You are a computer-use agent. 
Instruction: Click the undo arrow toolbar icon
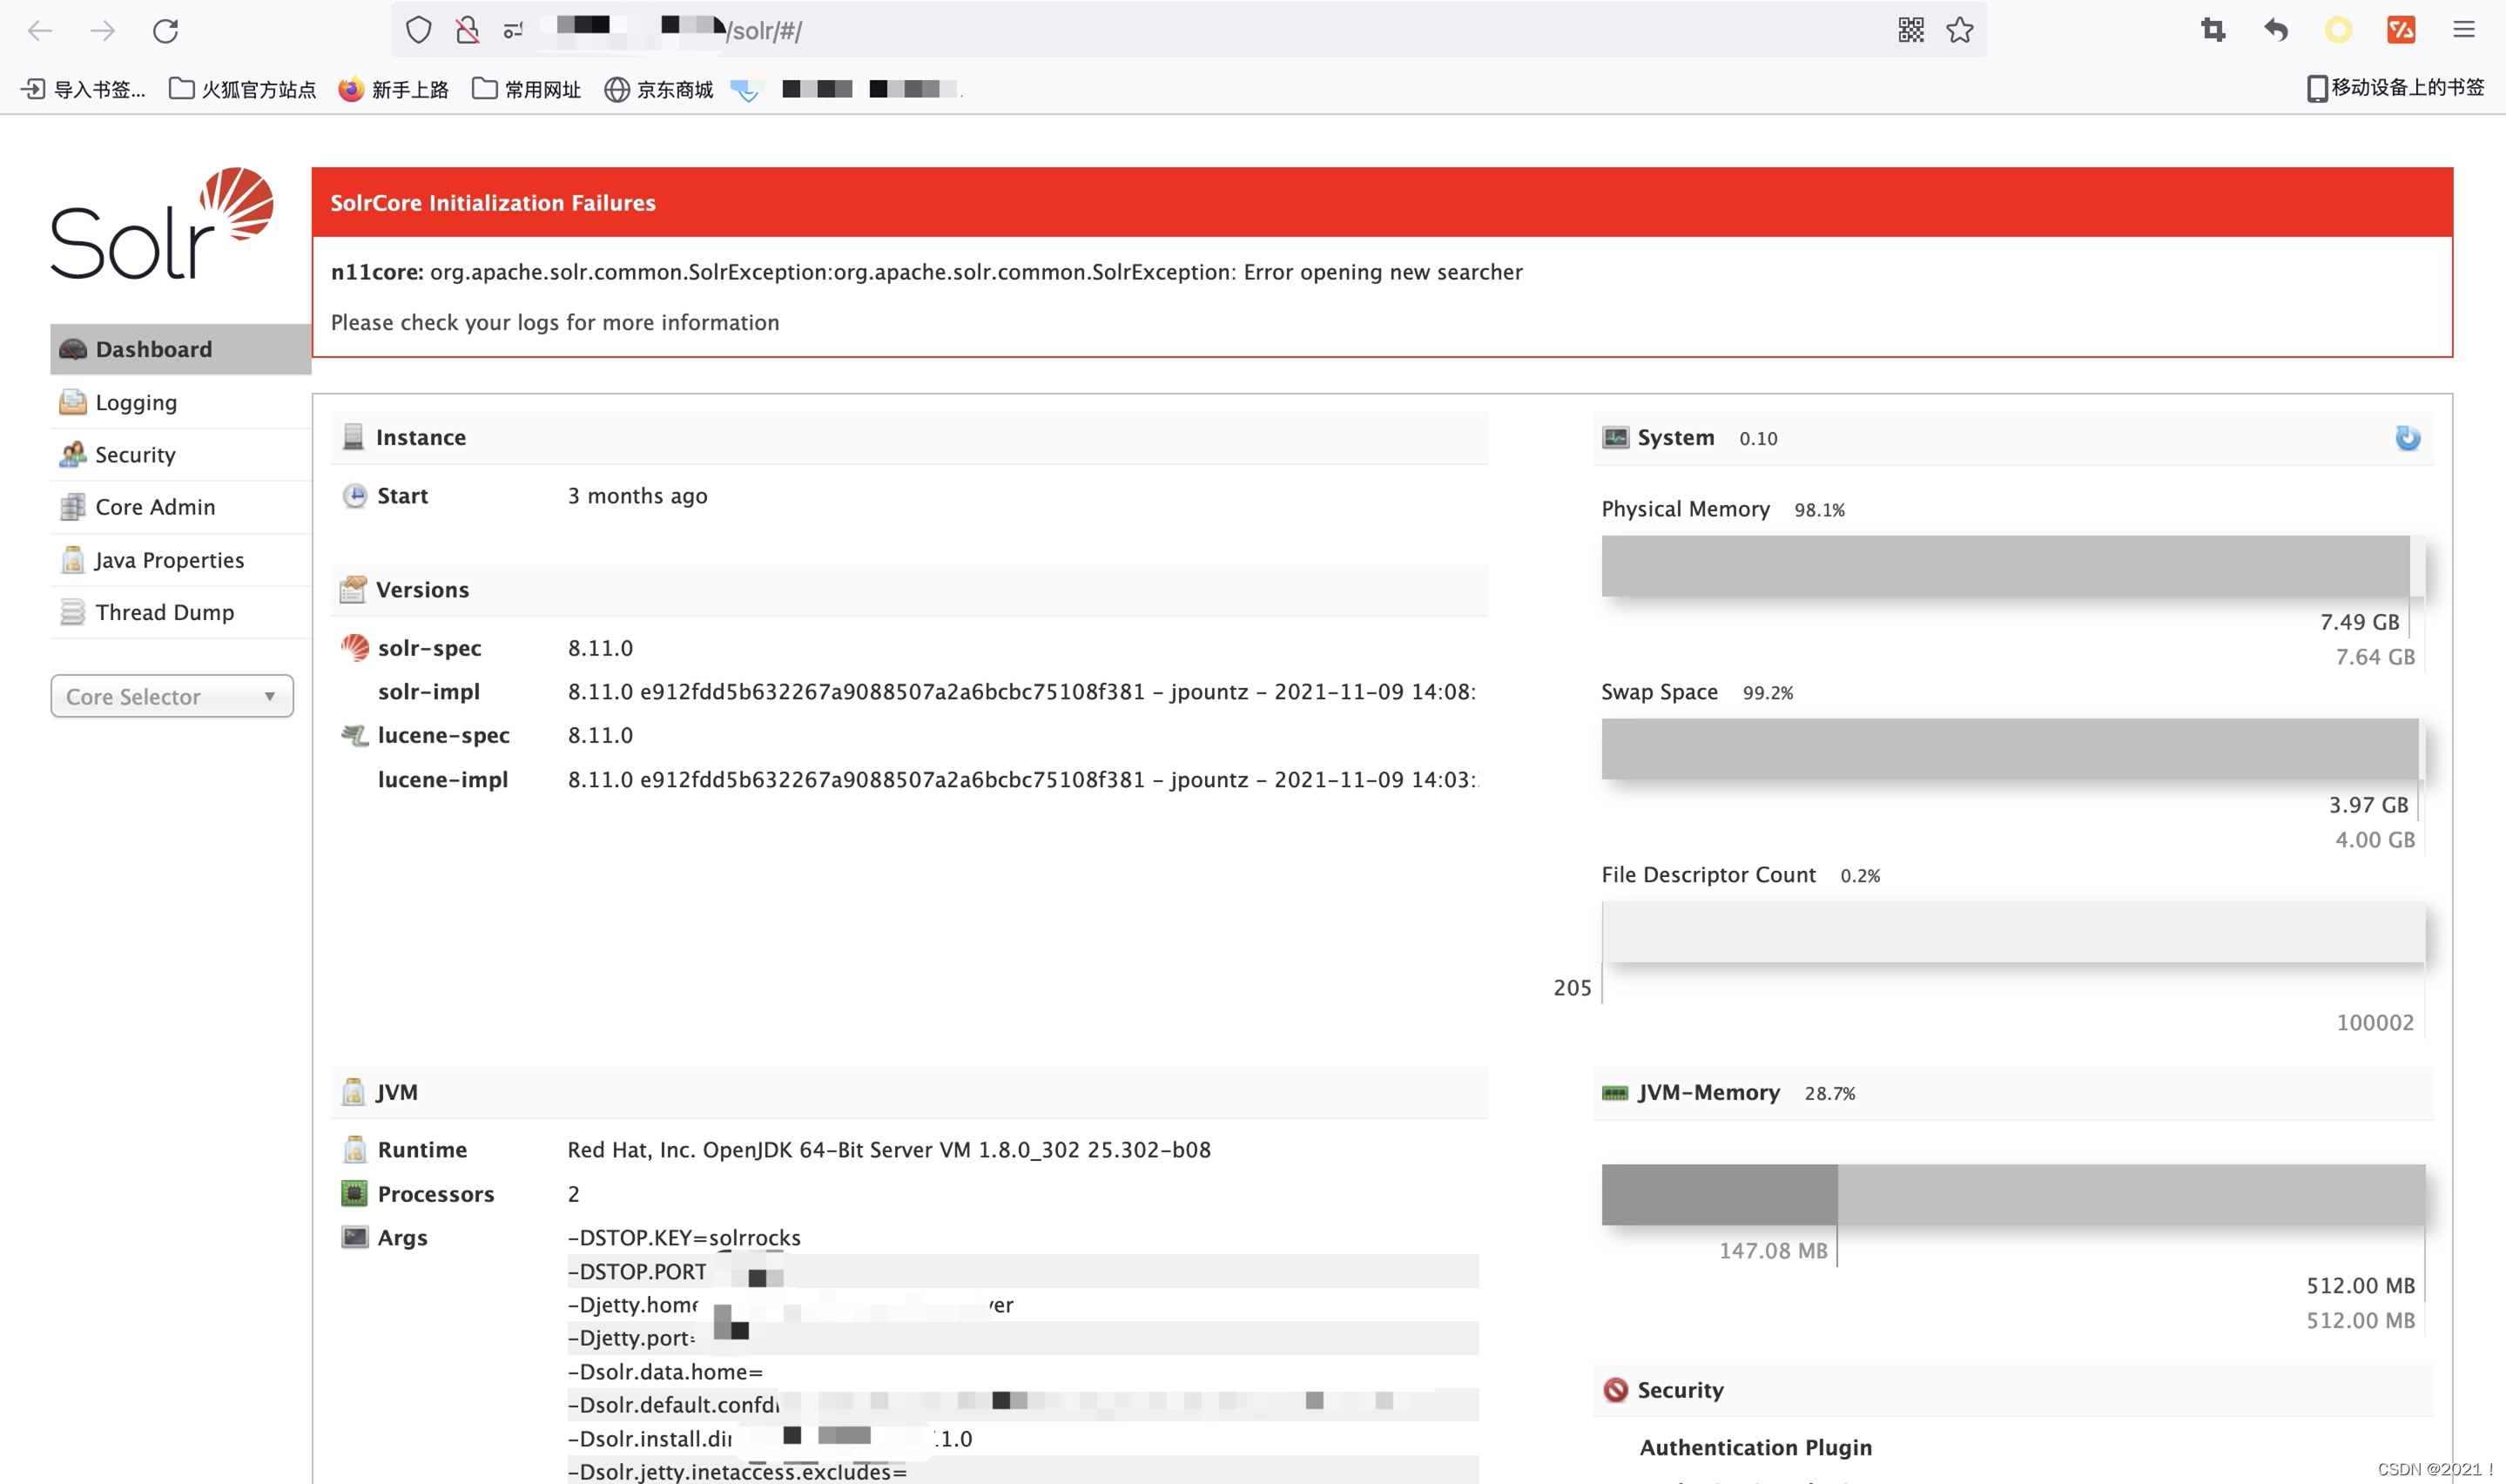2276,30
